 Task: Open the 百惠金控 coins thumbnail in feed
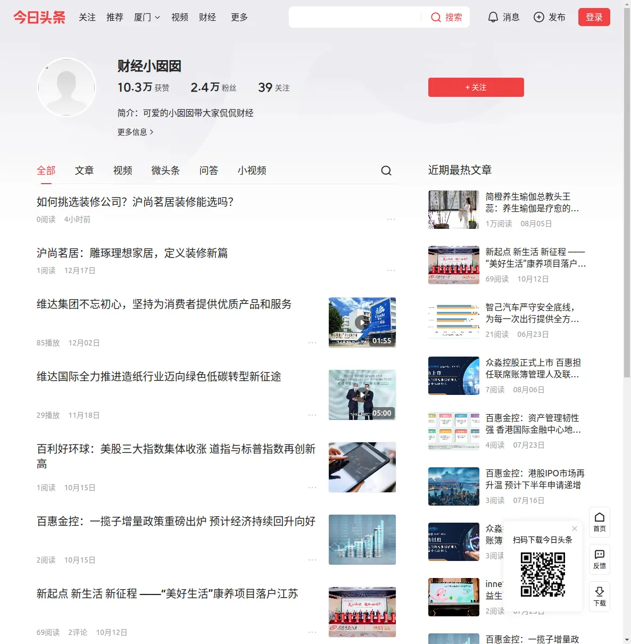coord(362,540)
